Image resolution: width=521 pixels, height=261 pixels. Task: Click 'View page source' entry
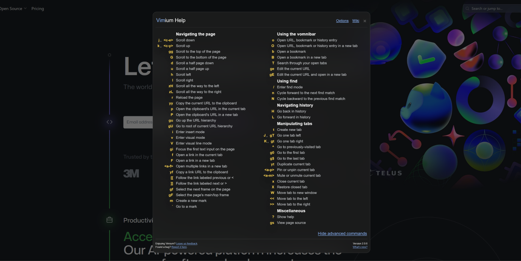click(x=292, y=223)
